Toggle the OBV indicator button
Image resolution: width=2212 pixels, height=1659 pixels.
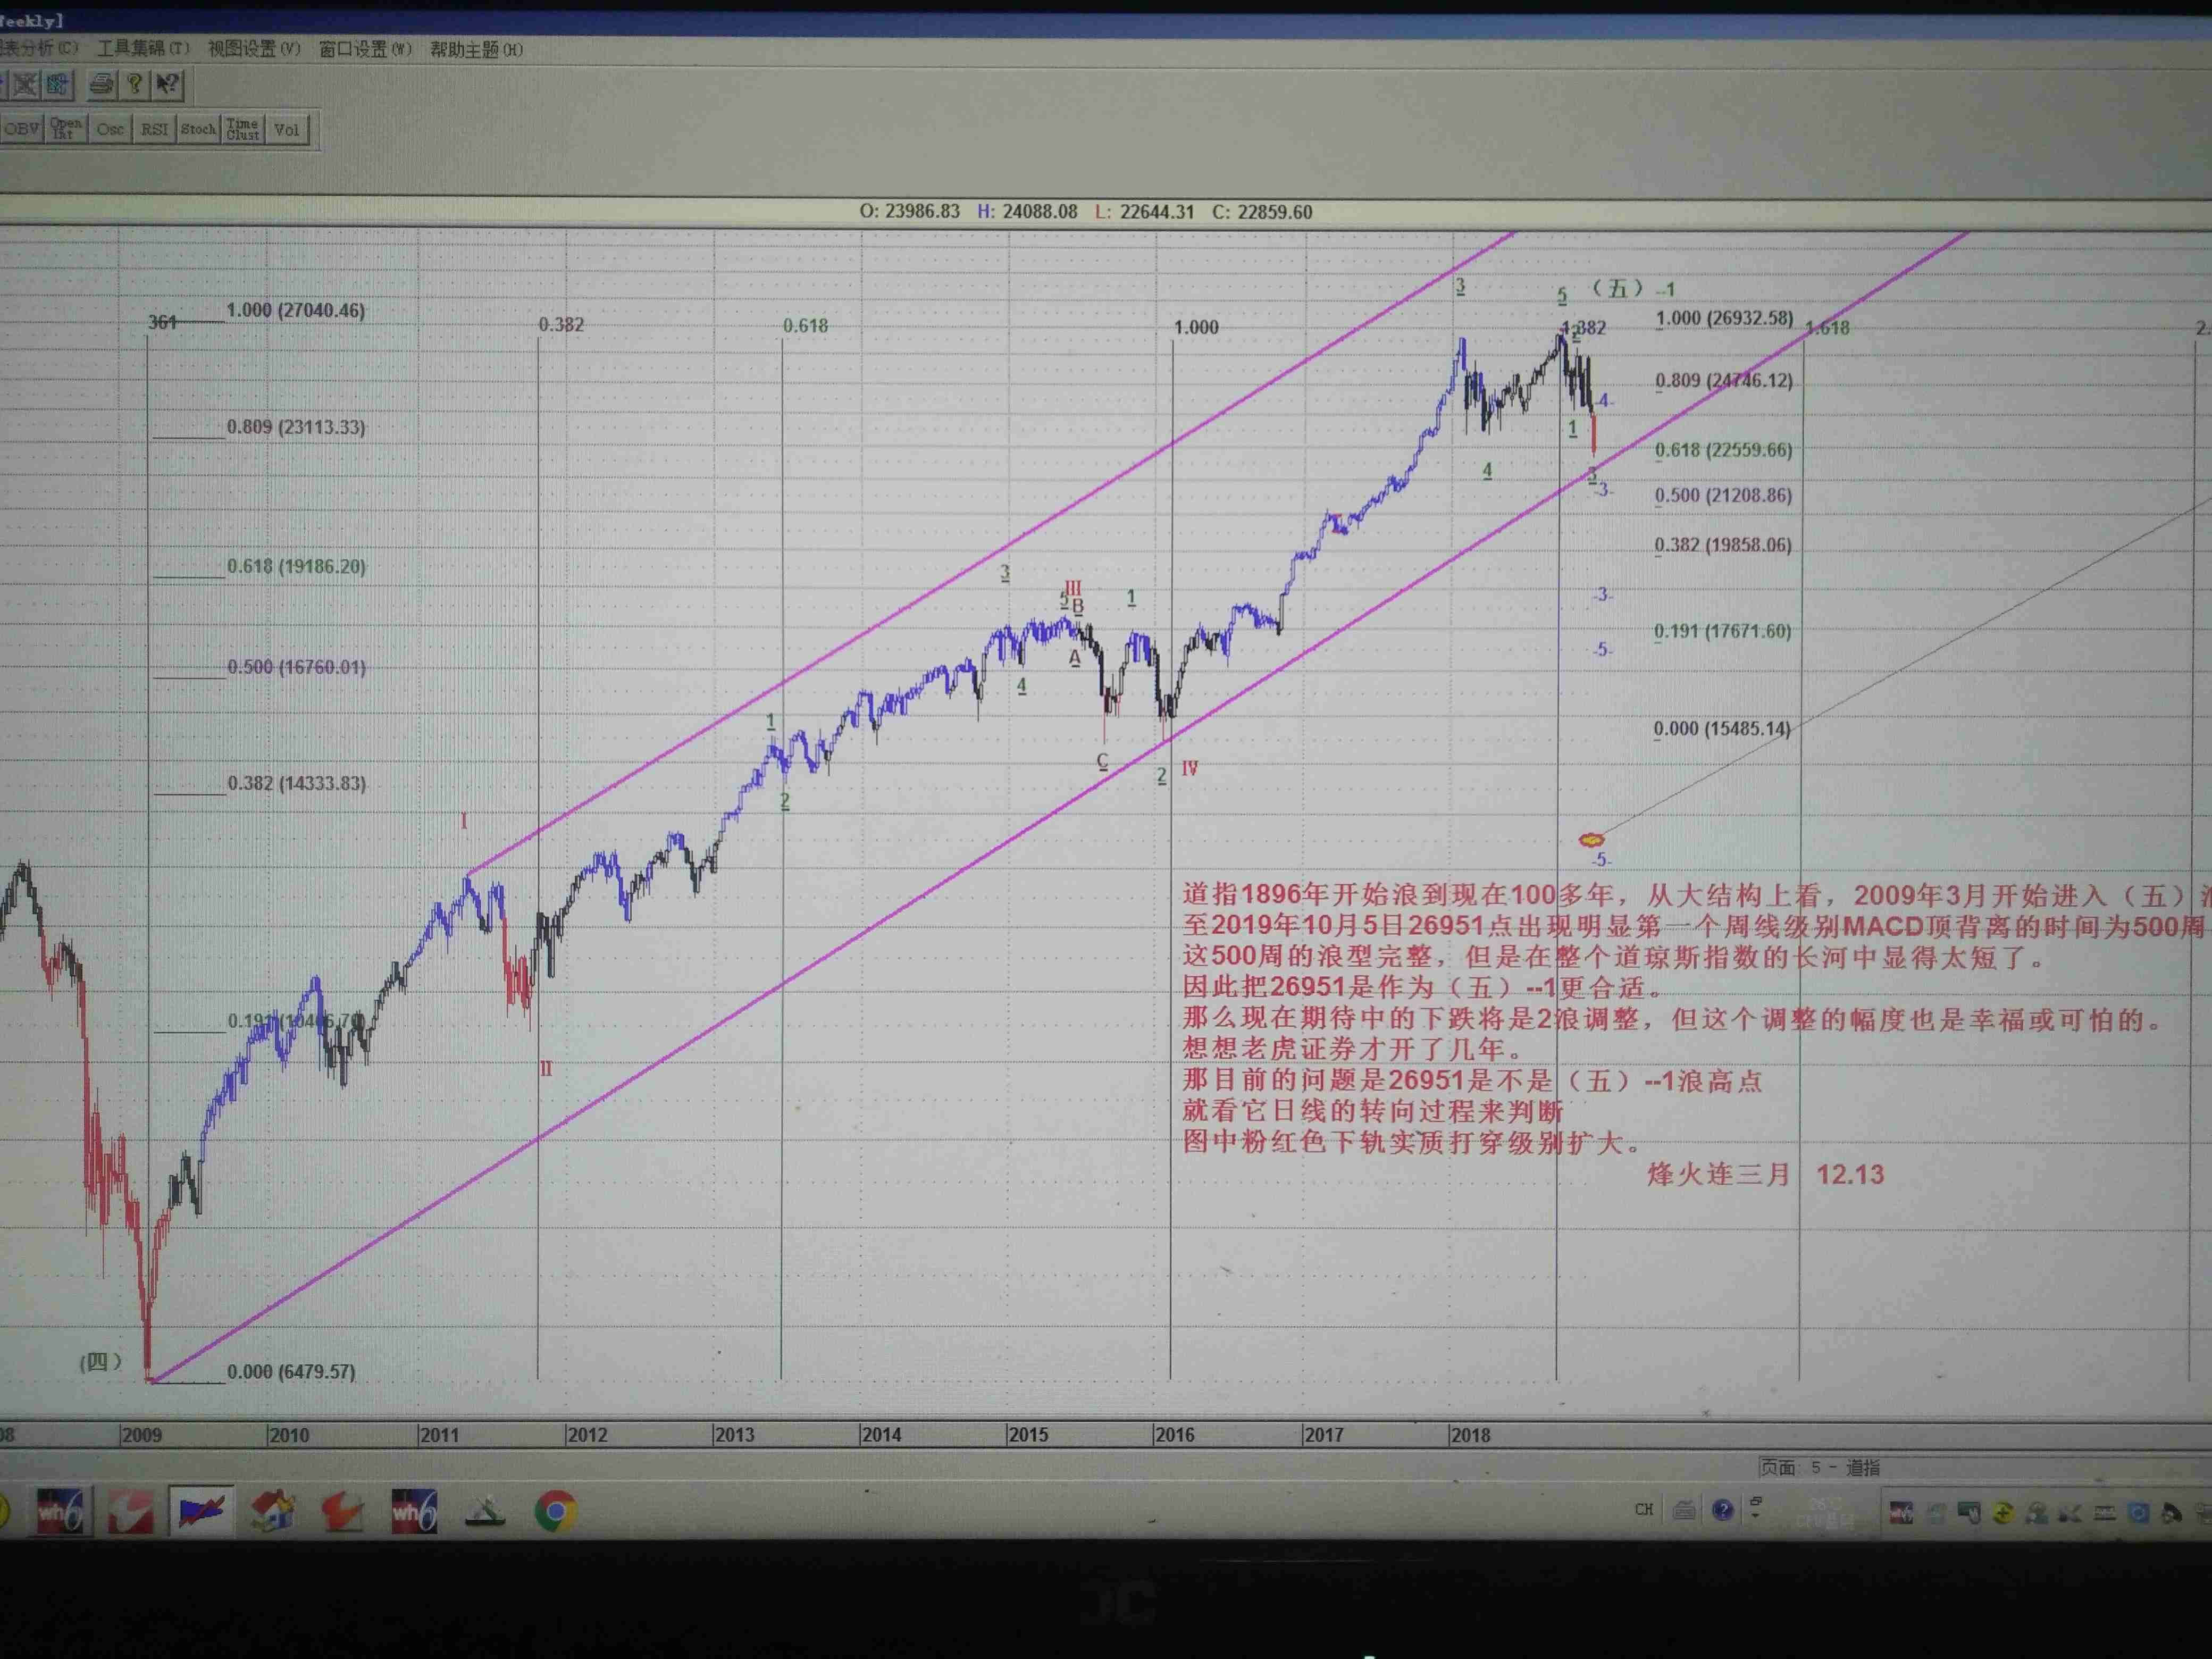(21, 129)
